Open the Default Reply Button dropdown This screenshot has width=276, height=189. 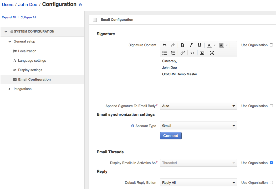tap(198, 182)
